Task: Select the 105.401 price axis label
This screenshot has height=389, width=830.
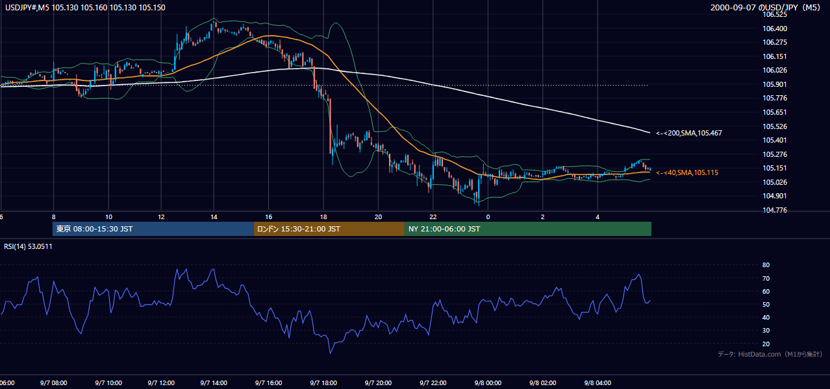Action: [x=775, y=140]
